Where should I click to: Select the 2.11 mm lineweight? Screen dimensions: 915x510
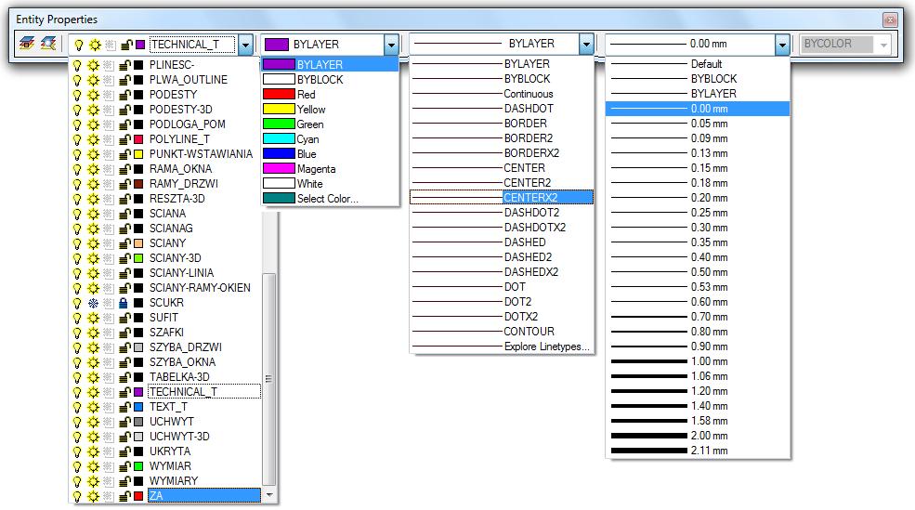[x=698, y=451]
